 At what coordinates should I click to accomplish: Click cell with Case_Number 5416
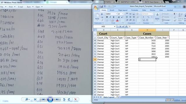pos(147,40)
